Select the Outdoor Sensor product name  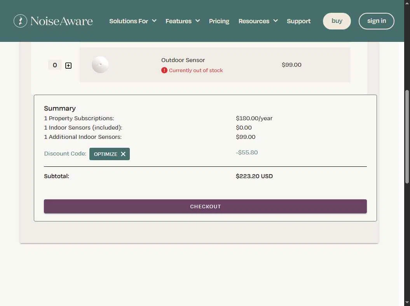click(183, 60)
